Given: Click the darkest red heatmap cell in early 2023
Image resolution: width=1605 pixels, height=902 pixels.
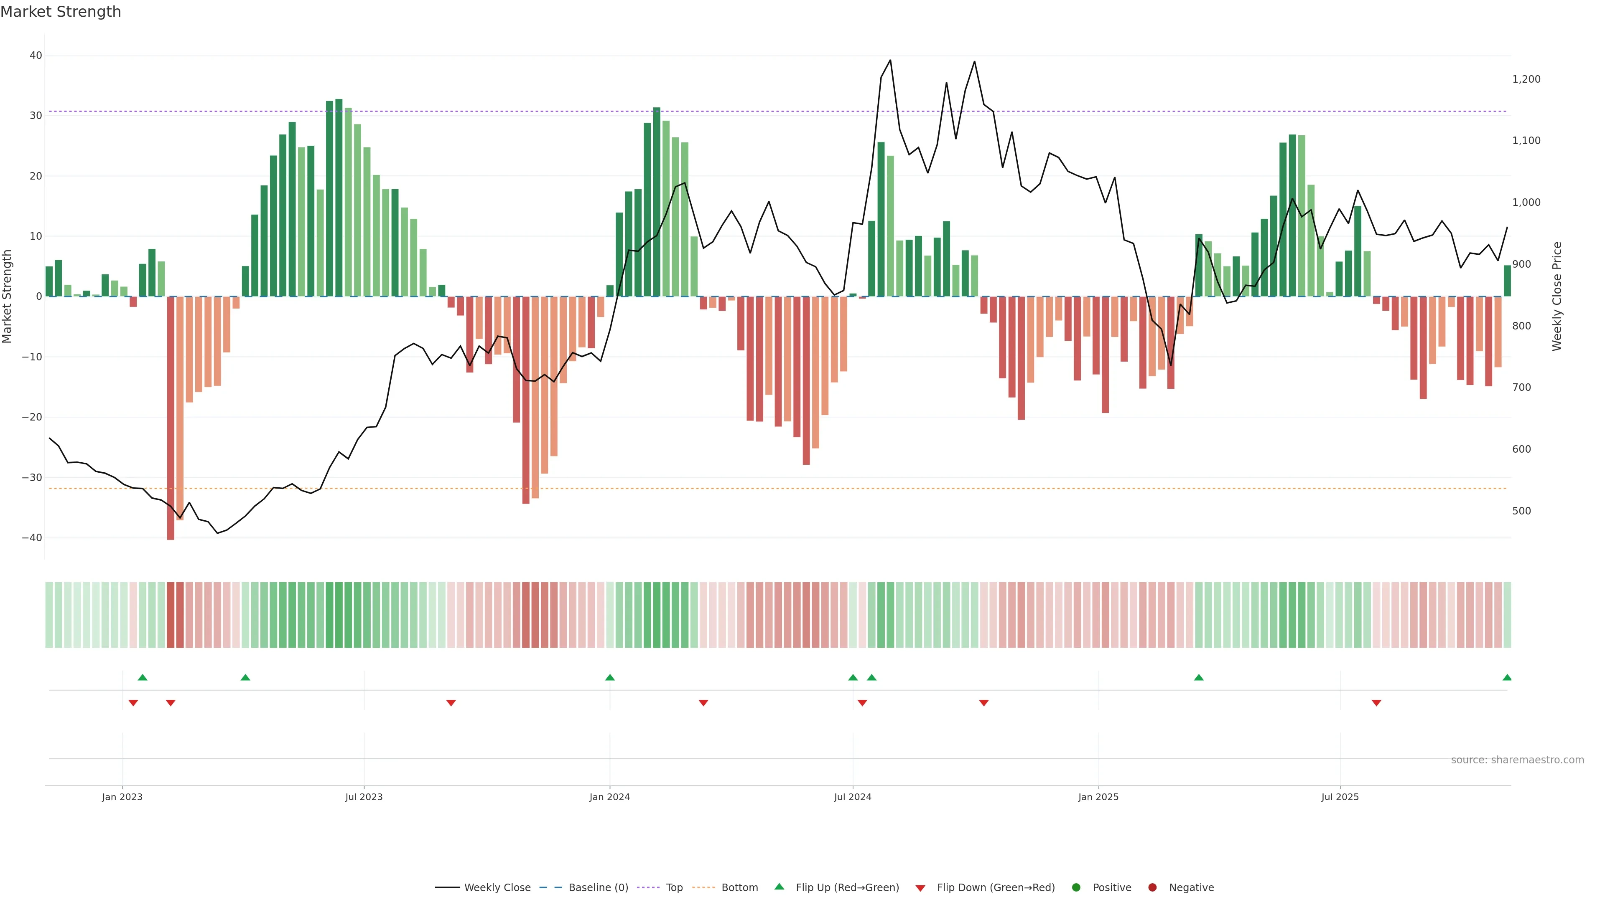Looking at the screenshot, I should click(x=171, y=614).
